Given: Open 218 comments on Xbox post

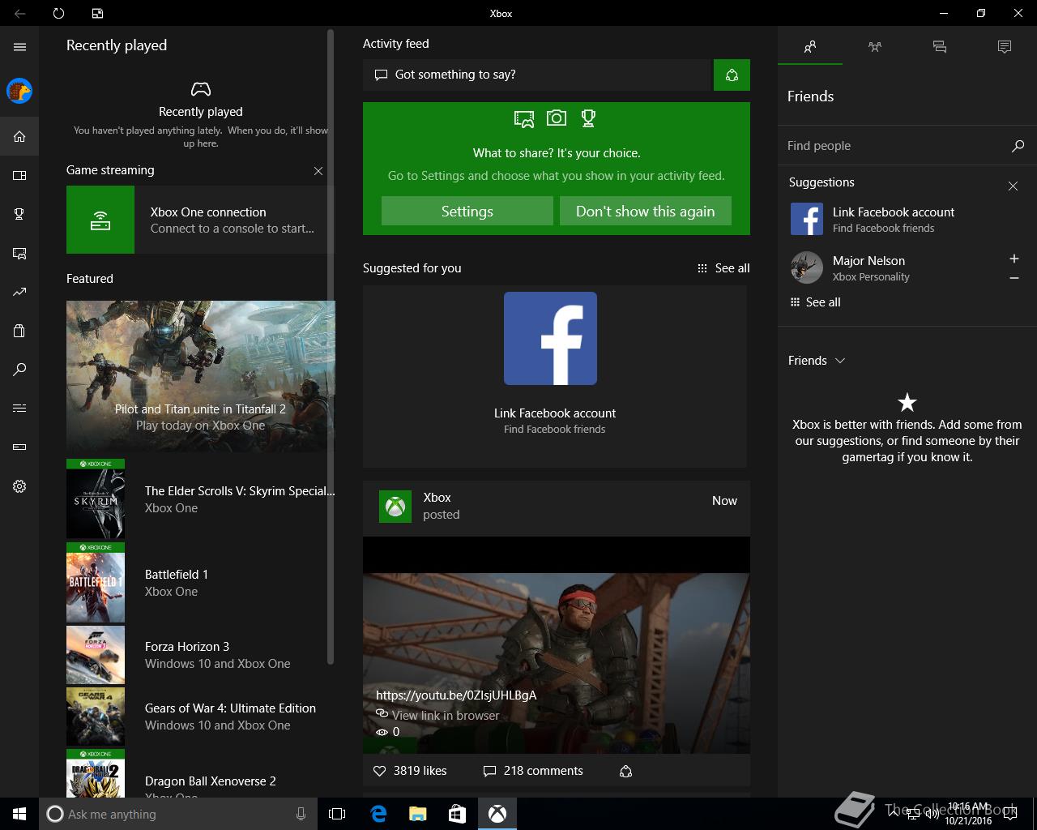Looking at the screenshot, I should pos(533,771).
